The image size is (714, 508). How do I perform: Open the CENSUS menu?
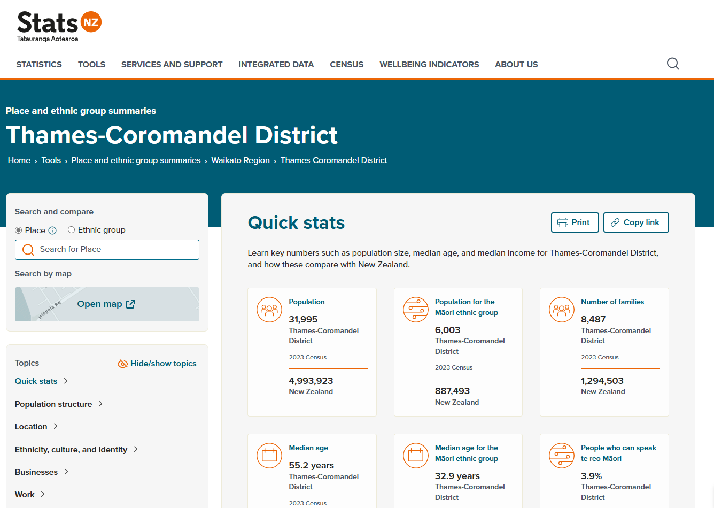click(x=347, y=65)
